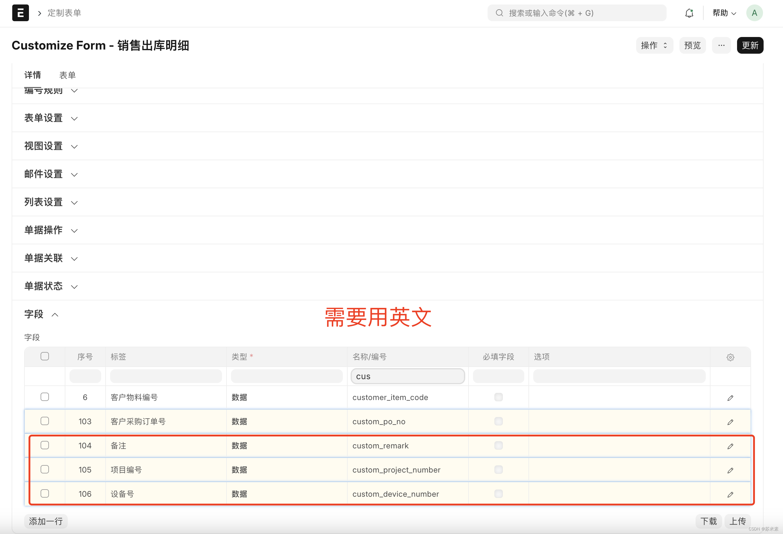
Task: Open the notification bell
Action: click(x=689, y=13)
